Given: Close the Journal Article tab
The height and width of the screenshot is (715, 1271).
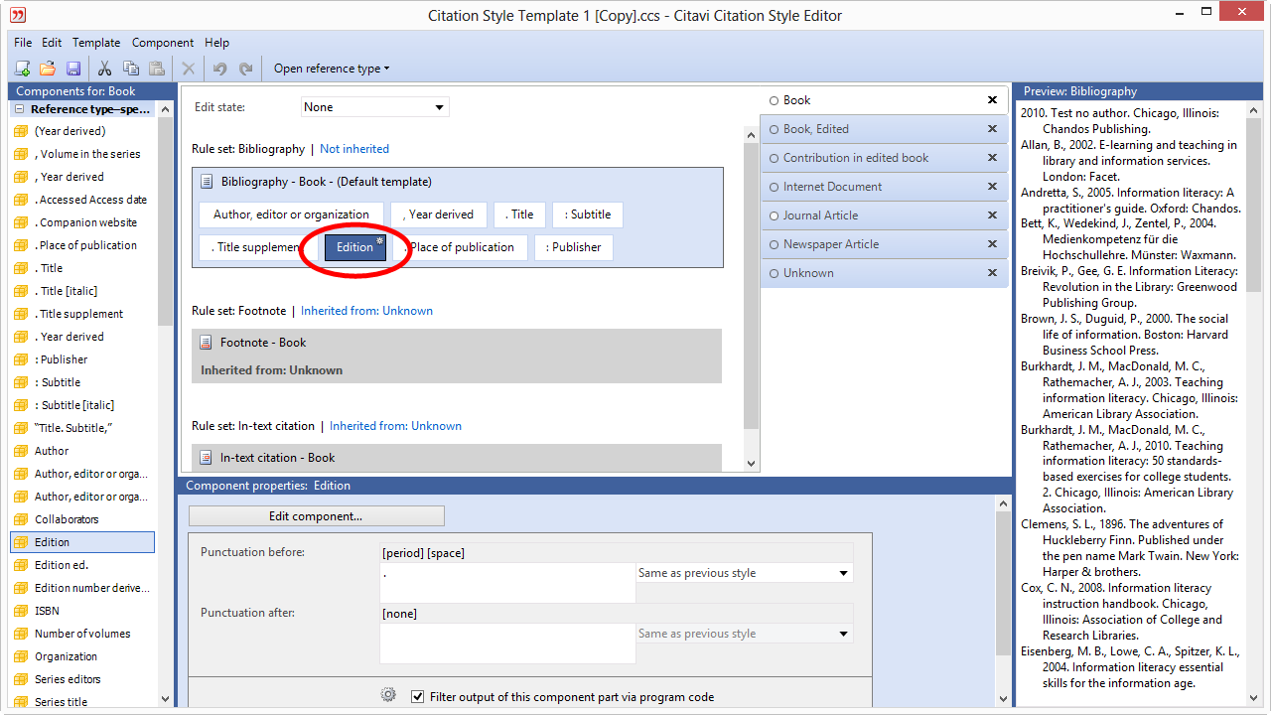Looking at the screenshot, I should (x=992, y=215).
